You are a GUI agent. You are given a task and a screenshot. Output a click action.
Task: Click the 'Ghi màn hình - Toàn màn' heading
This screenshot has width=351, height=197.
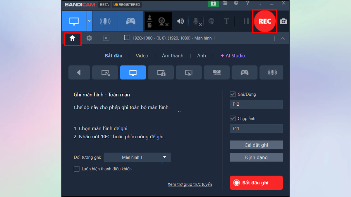pyautogui.click(x=102, y=95)
